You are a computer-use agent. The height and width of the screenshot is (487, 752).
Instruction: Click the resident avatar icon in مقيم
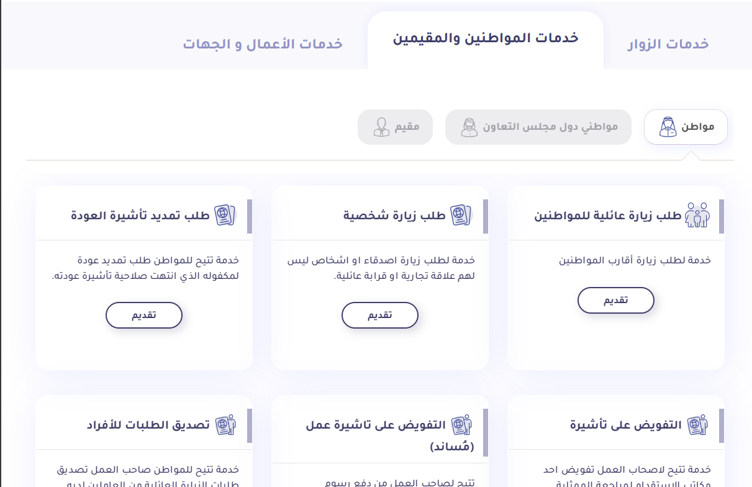(x=381, y=127)
